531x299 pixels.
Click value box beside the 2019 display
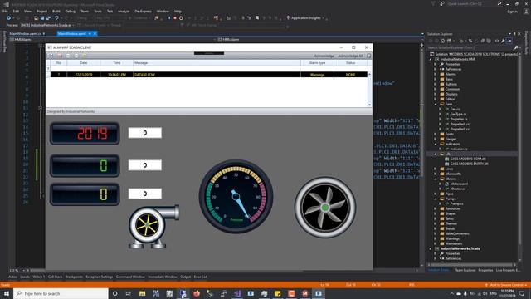(x=145, y=133)
